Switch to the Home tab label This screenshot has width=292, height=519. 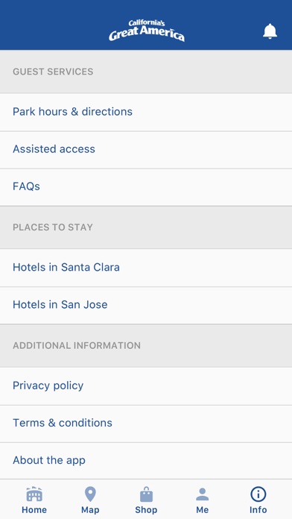(34, 510)
